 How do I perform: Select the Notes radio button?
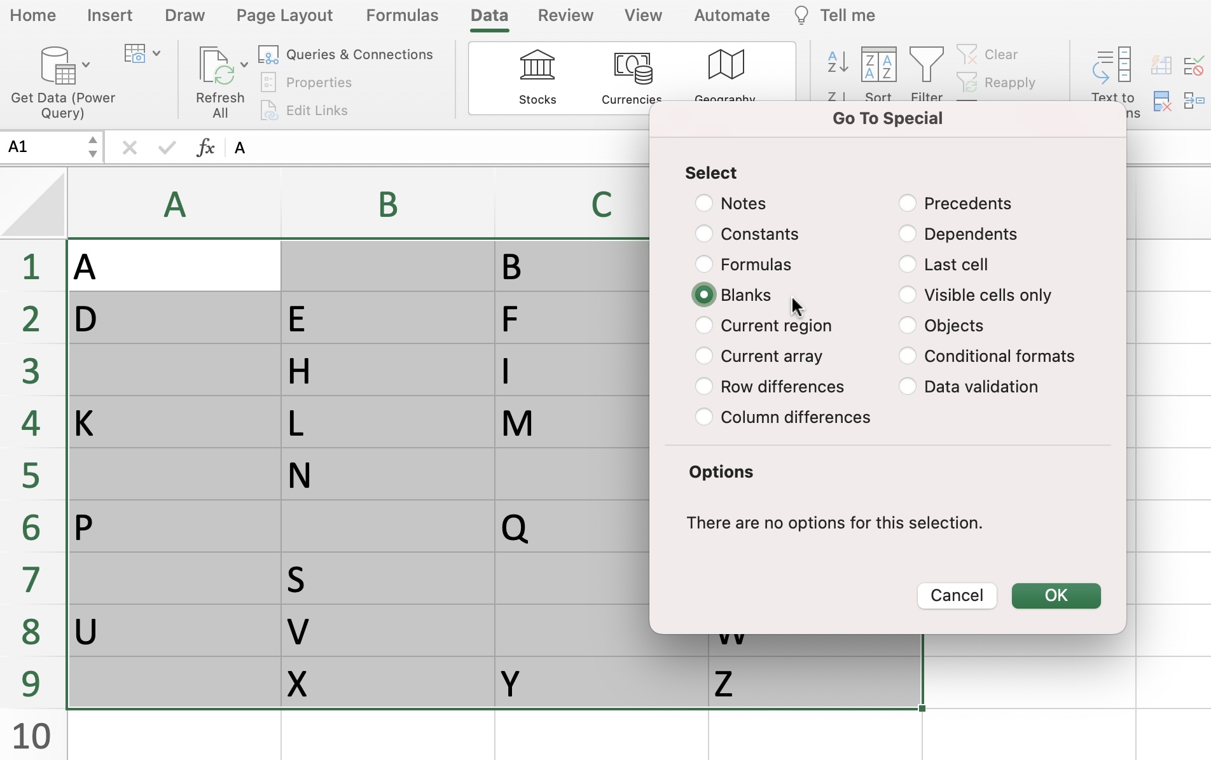703,203
